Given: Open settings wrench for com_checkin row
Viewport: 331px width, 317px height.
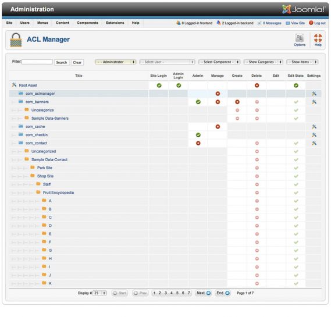Looking at the screenshot, I should [314, 134].
